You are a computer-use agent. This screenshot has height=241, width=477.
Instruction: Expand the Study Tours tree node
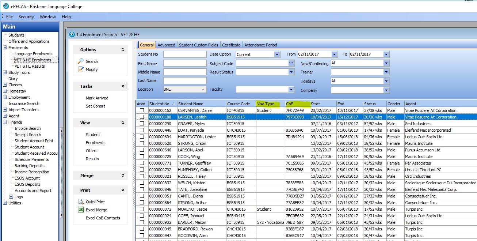pos(5,72)
